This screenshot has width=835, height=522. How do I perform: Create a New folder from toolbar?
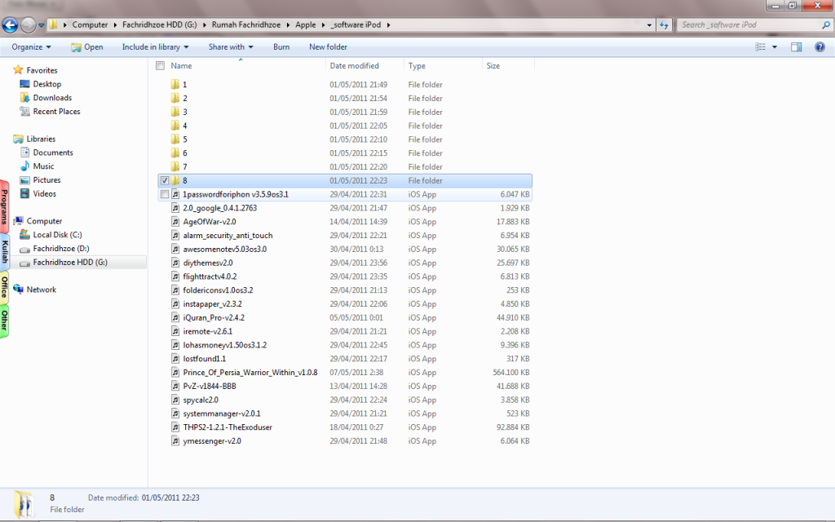coord(328,46)
